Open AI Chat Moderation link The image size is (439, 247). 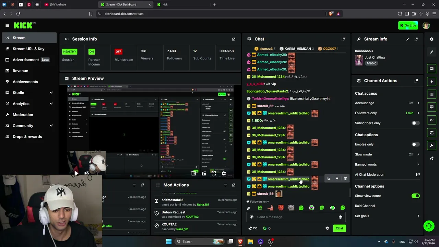pyautogui.click(x=387, y=174)
